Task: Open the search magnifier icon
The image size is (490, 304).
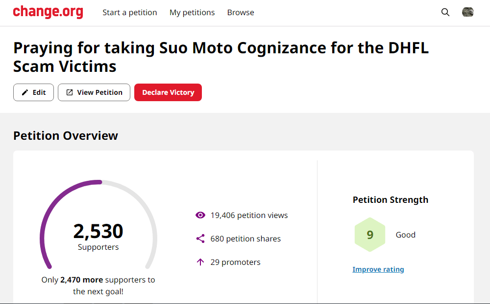Action: click(445, 13)
